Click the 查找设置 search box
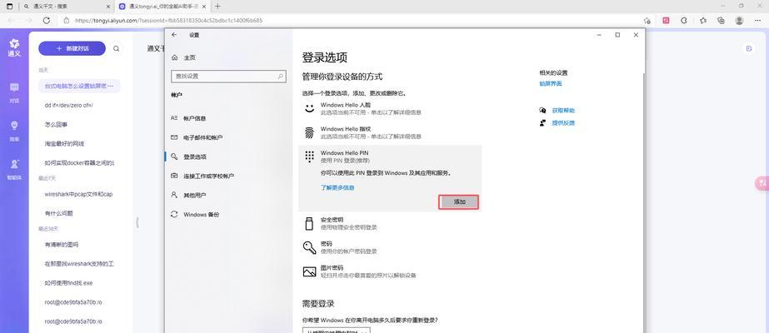This screenshot has height=333, width=769. click(x=228, y=77)
